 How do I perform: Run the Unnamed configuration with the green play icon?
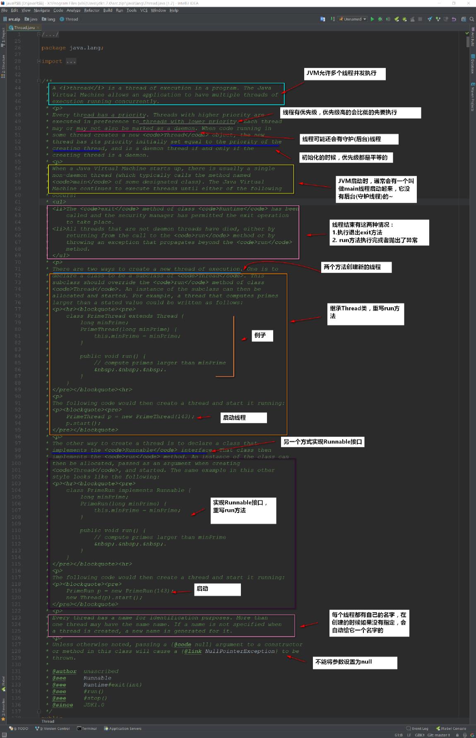(x=372, y=19)
